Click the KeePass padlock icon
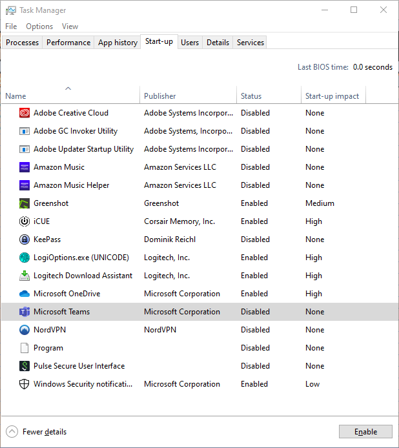399x448 pixels. [25, 239]
